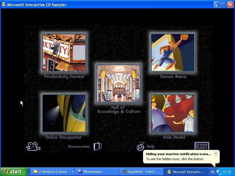235x176 pixels.
Task: Click the EXIT button
Action: click(x=202, y=146)
